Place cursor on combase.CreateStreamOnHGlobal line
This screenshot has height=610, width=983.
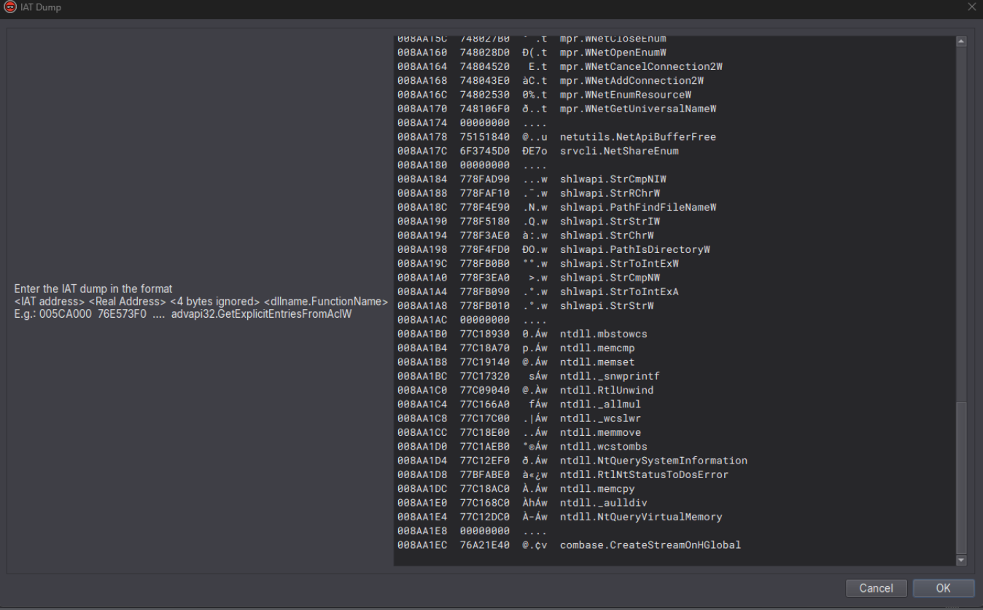tap(650, 545)
